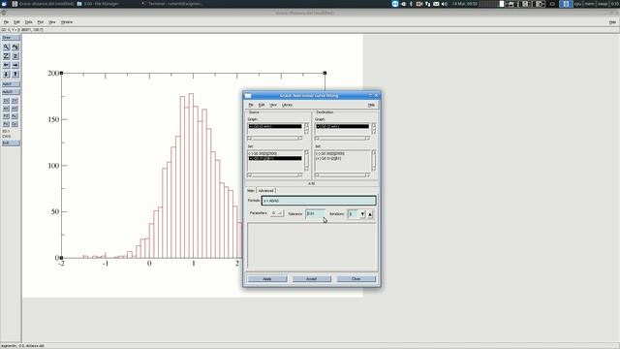Click the Cy cycle-stack button
Screen dimensions: 620x349
(15, 124)
